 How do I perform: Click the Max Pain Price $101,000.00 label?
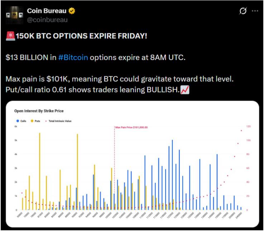pos(132,127)
